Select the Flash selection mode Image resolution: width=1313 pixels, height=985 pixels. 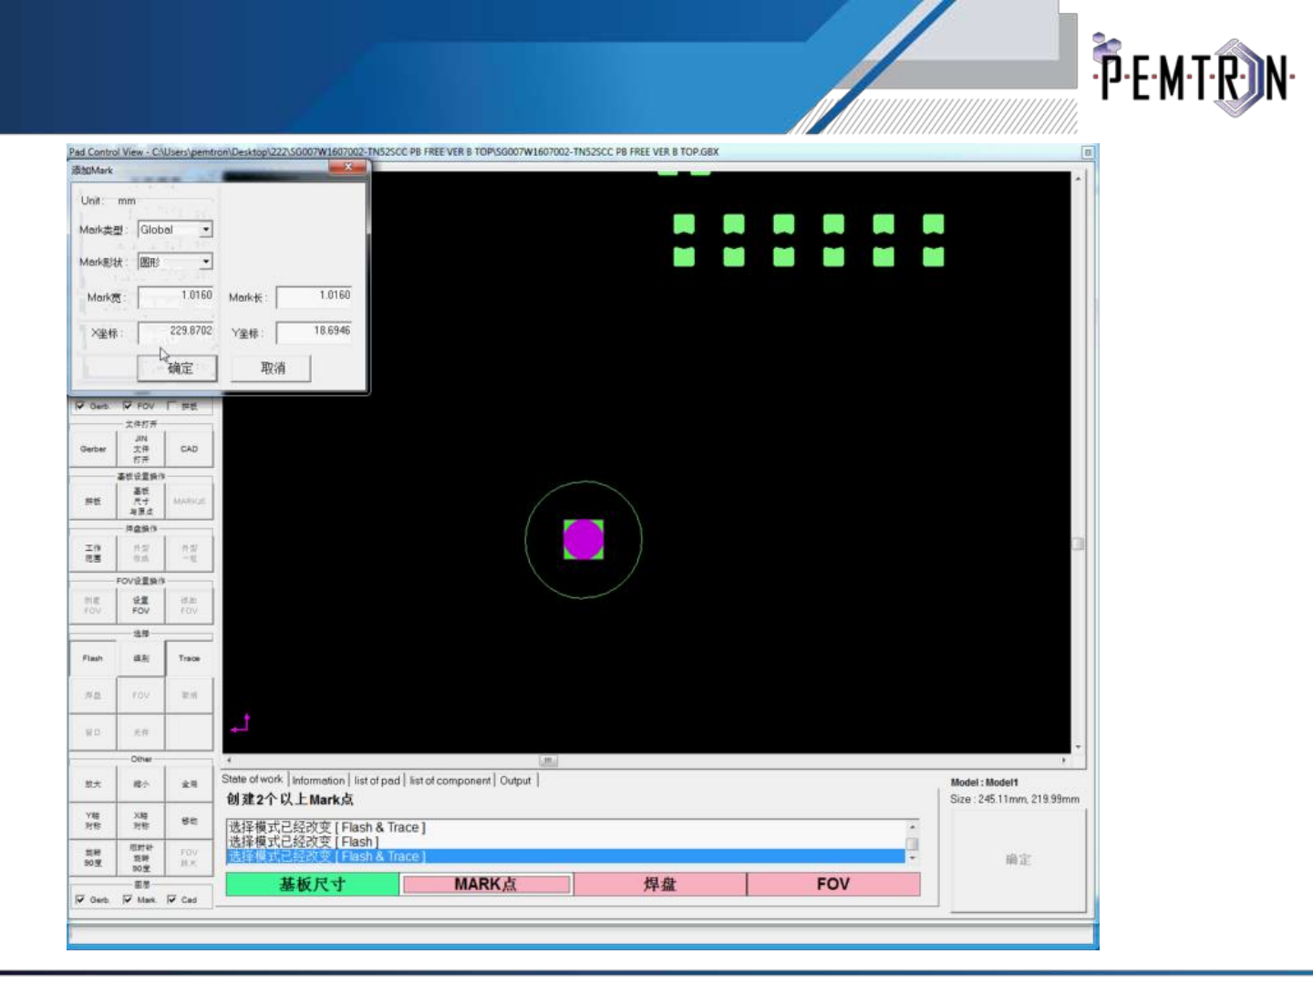coord(93,658)
